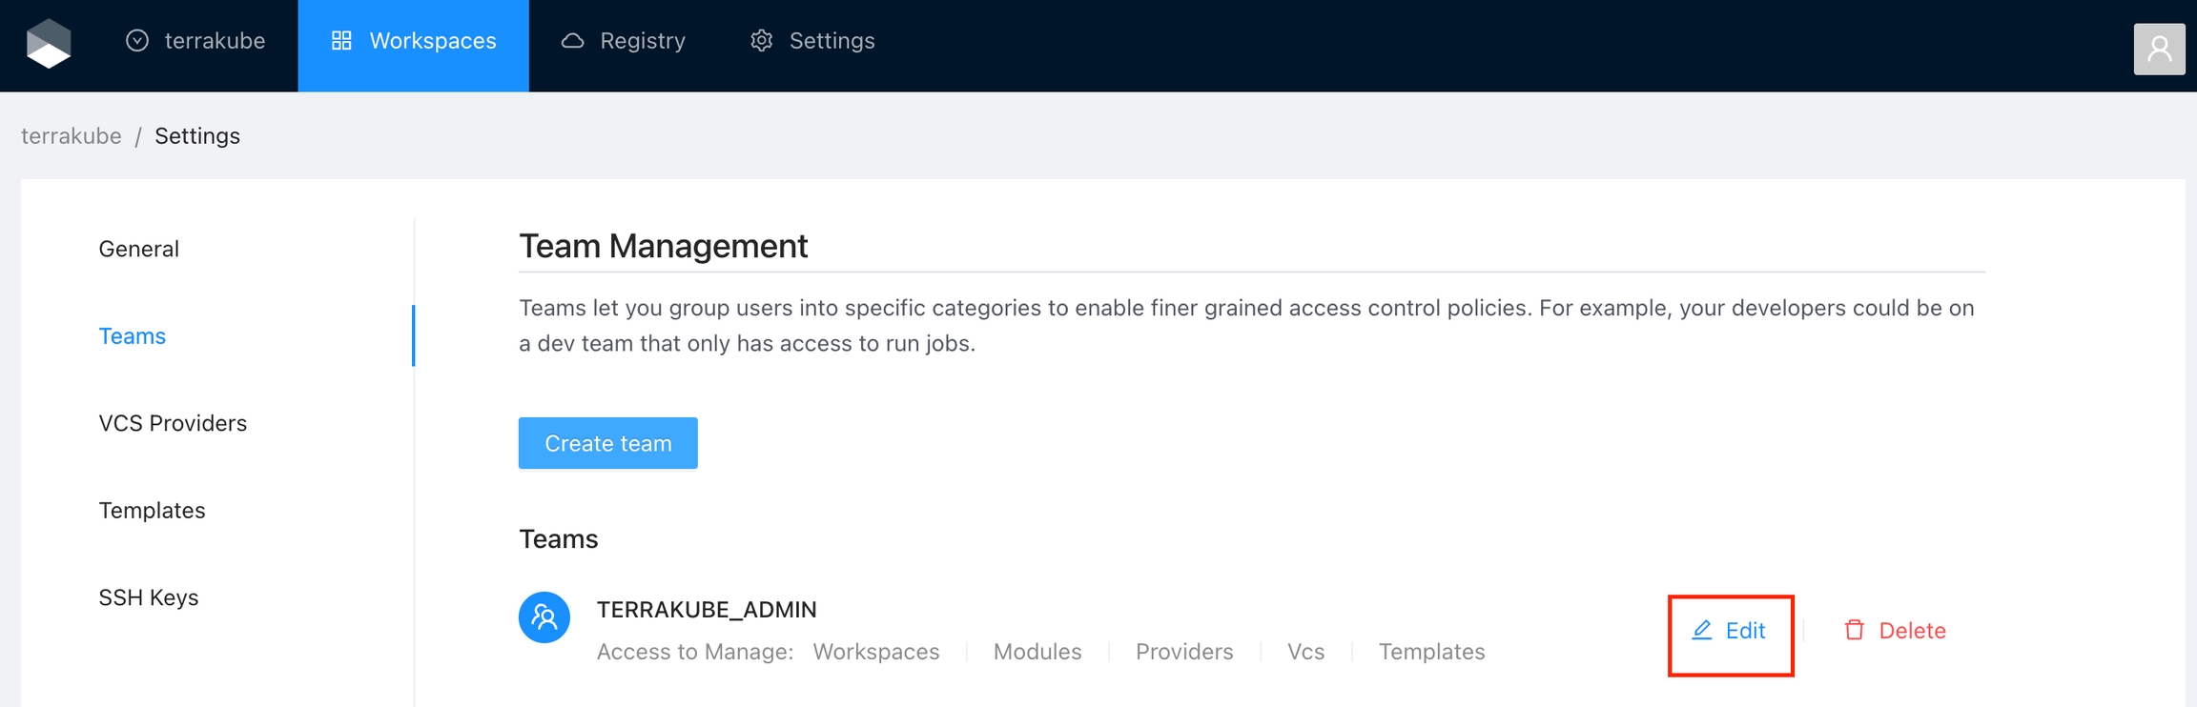
Task: Go to terrakube in the breadcrumb
Action: [x=72, y=136]
